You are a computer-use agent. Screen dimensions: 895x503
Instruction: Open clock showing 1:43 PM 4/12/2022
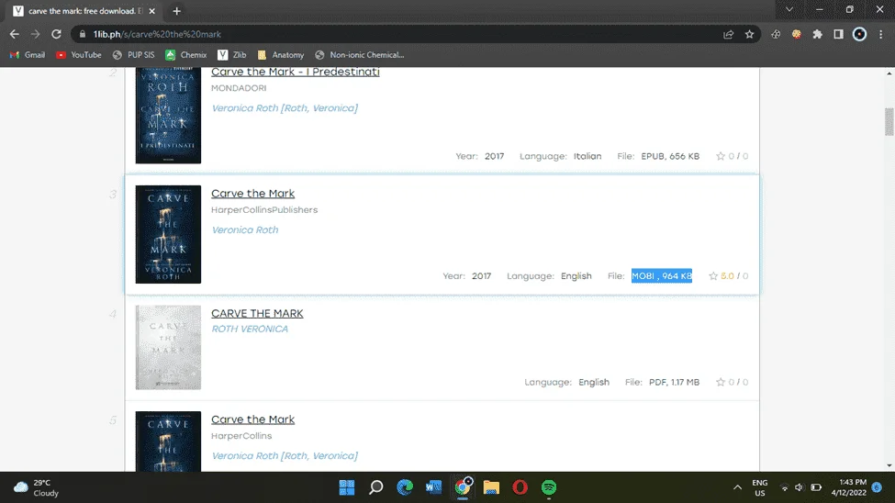coord(848,487)
